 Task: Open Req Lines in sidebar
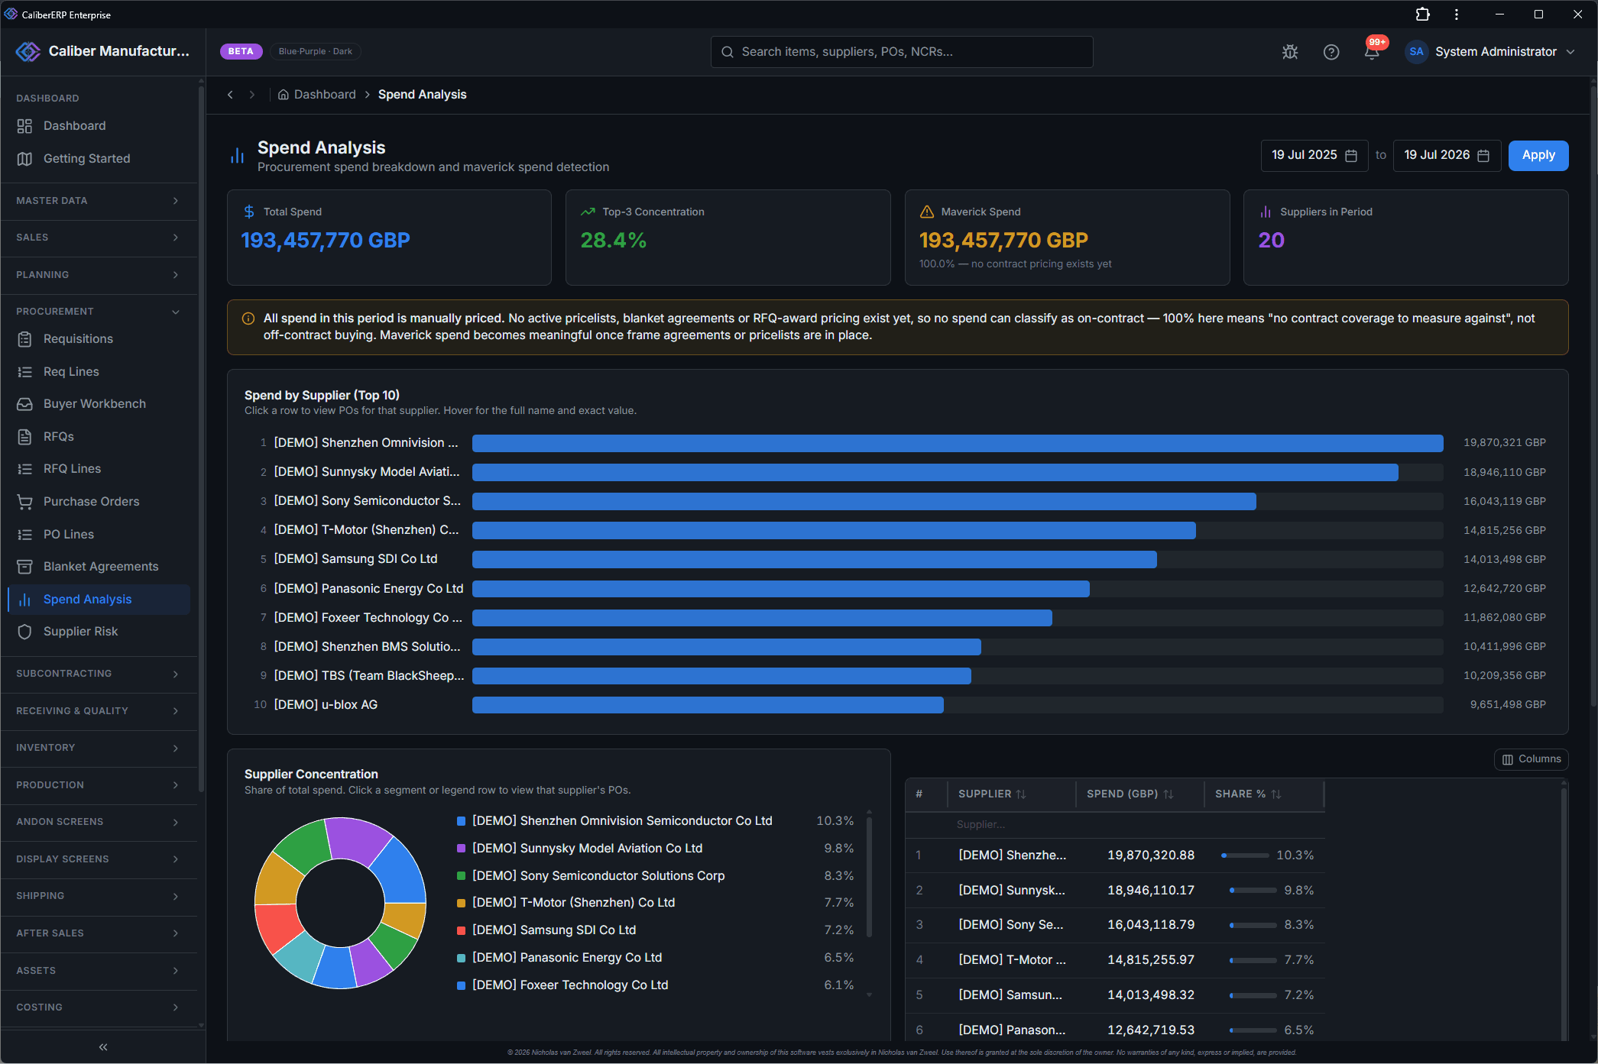(99, 372)
